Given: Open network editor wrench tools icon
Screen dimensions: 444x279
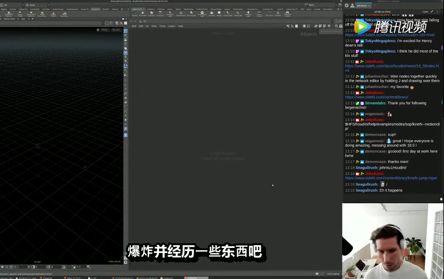Looking at the screenshot, I should pyautogui.click(x=288, y=26).
